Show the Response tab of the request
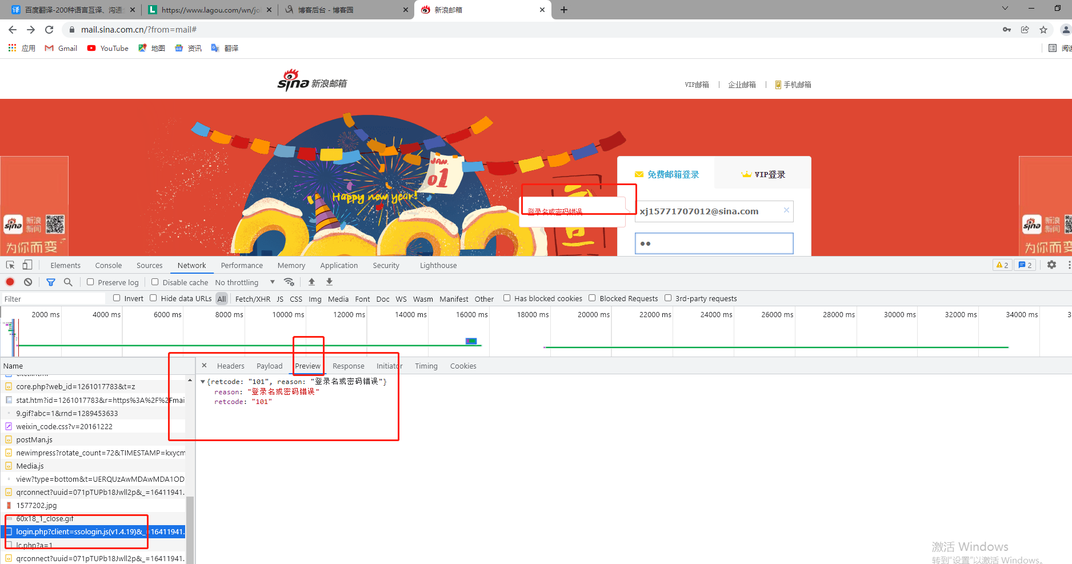The image size is (1072, 564). click(349, 366)
